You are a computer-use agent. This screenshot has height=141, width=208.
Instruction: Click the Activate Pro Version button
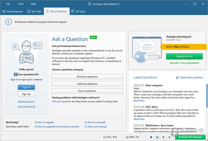[190, 137]
